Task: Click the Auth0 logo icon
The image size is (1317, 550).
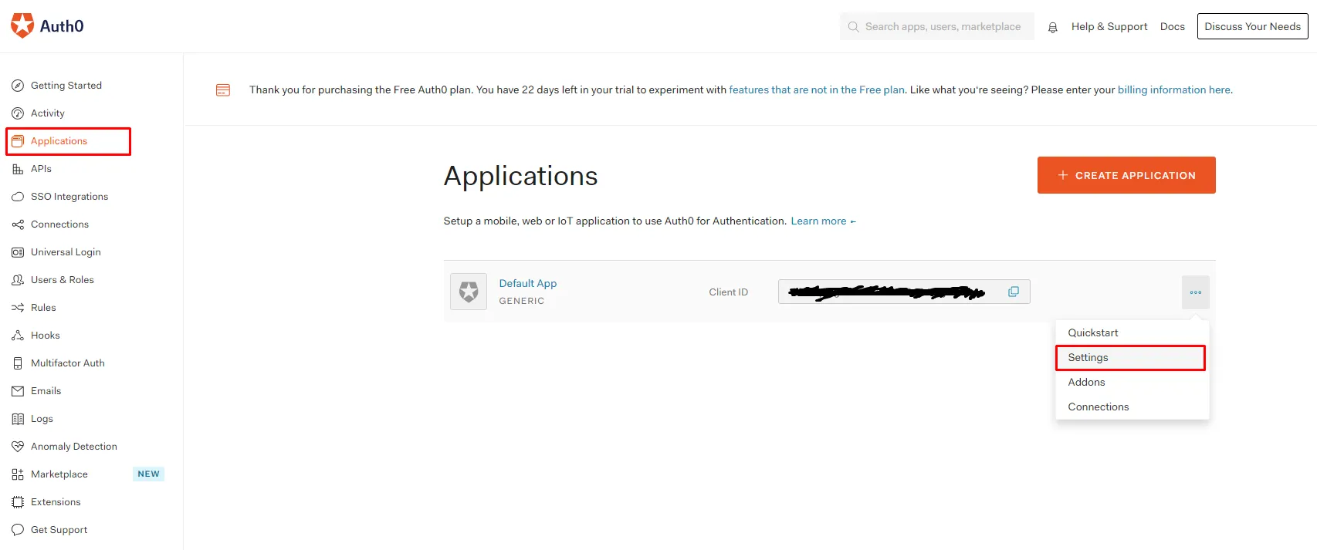Action: pyautogui.click(x=22, y=25)
